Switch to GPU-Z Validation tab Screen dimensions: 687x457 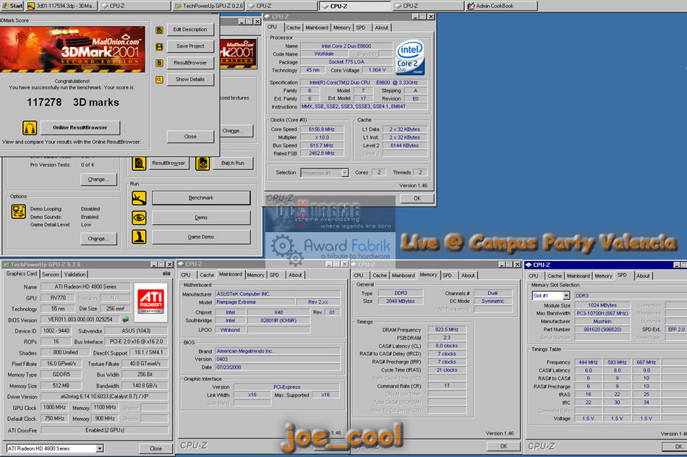pos(75,274)
